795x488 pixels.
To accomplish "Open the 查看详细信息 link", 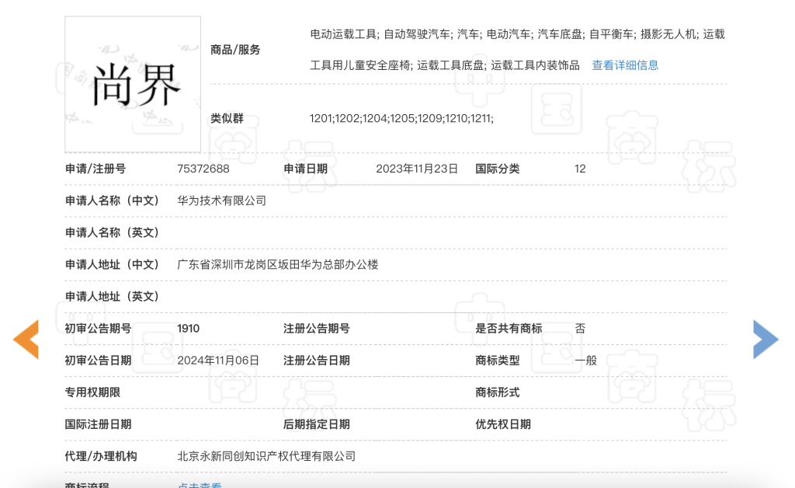I will click(625, 65).
